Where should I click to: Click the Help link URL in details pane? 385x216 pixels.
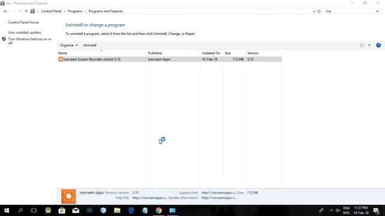pos(150,198)
